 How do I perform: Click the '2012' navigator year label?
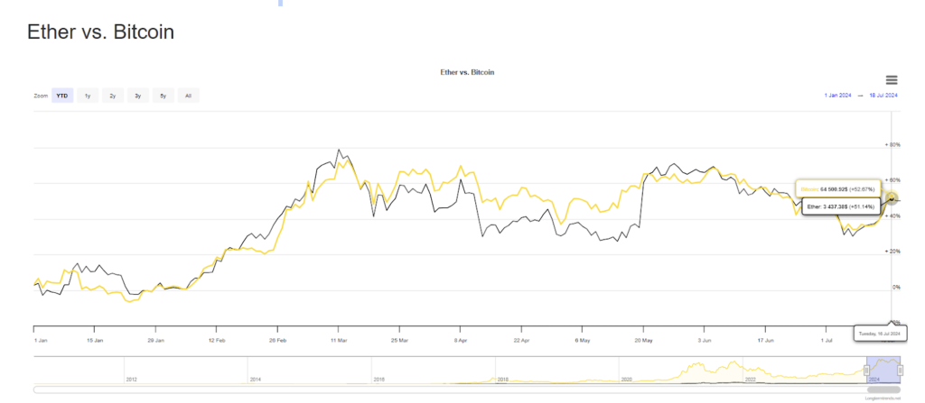(x=132, y=380)
